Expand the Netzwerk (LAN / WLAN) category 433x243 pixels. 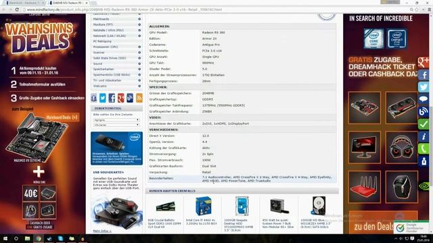click(139, 36)
